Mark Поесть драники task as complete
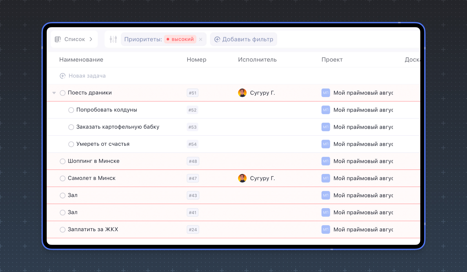Viewport: 467px width, 272px height. pos(63,93)
